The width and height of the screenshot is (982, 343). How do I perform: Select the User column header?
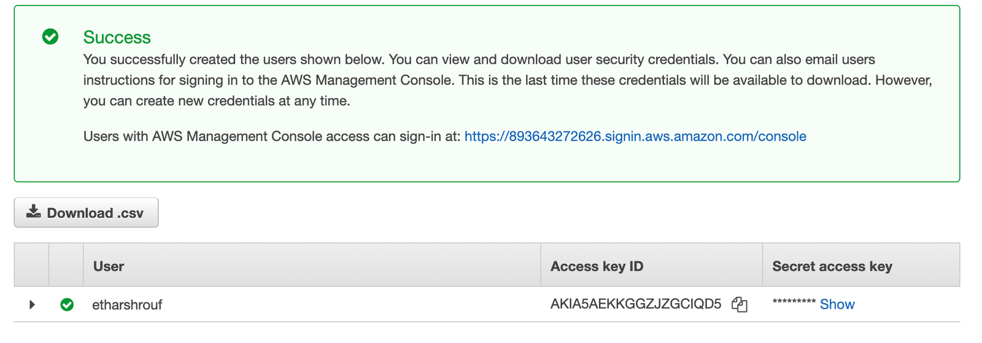(x=312, y=265)
